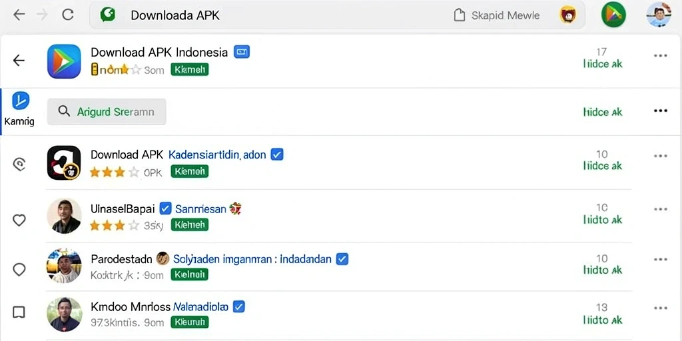Click the Kadensiartidin, adon link
Screen dimensions: 682x341
[x=217, y=155]
